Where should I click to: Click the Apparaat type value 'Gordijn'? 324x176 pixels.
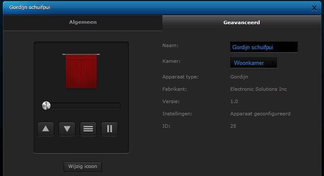239,77
